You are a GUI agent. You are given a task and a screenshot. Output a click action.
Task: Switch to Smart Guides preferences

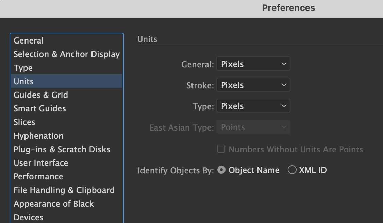(66, 108)
